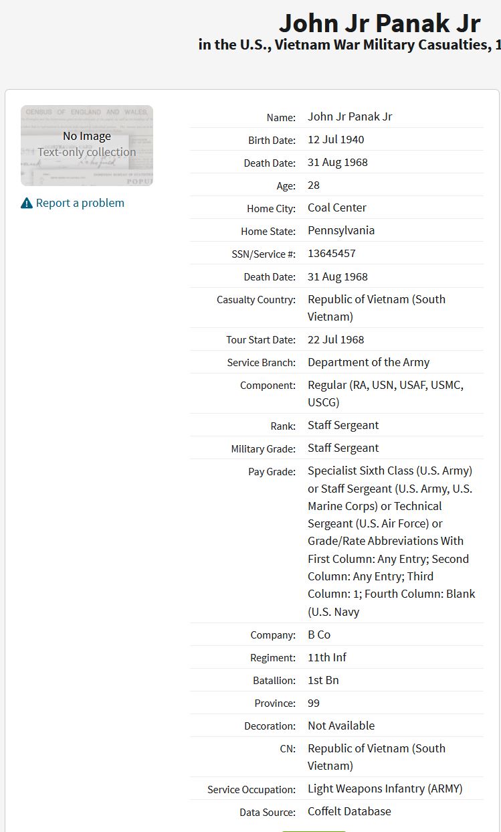Viewport: 501px width, 832px height.
Task: Click the No Image text-only collection thumbnail
Action: [87, 145]
